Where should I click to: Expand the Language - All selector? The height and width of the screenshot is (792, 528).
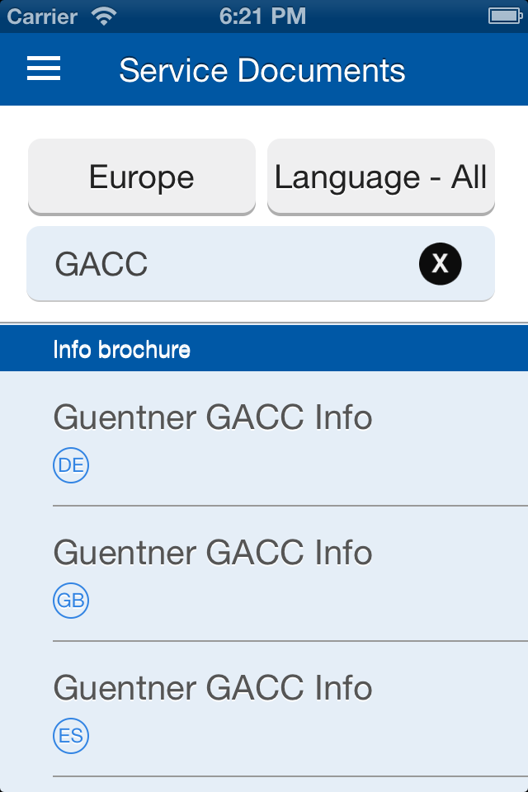pyautogui.click(x=381, y=177)
